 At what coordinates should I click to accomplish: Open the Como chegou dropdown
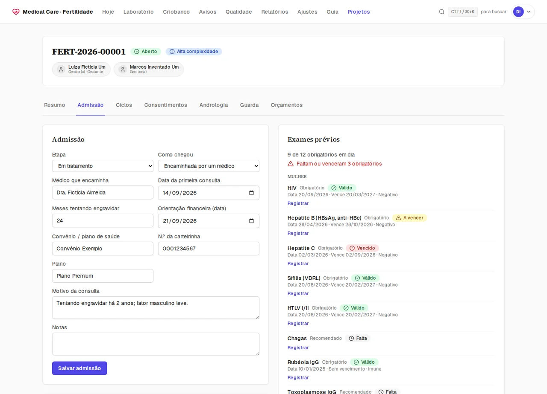coord(209,166)
